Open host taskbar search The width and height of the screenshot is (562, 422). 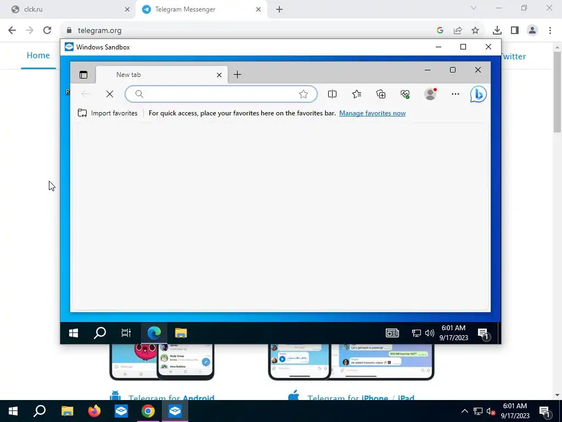coord(40,411)
